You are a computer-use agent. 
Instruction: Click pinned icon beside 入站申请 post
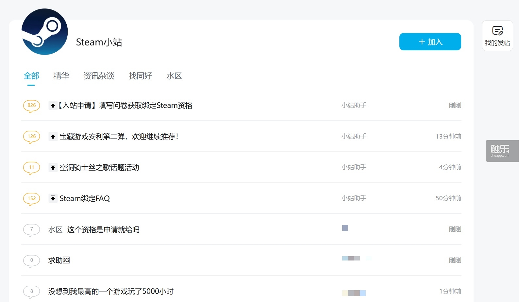tap(53, 105)
